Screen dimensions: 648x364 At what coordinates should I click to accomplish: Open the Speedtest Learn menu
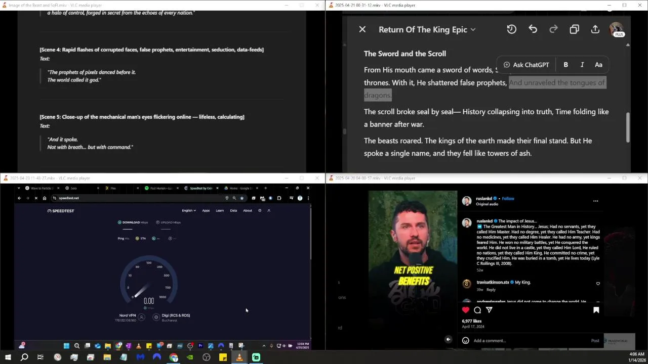tap(220, 210)
